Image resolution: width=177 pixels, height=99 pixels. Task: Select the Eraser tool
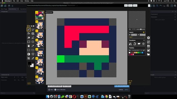(29, 38)
